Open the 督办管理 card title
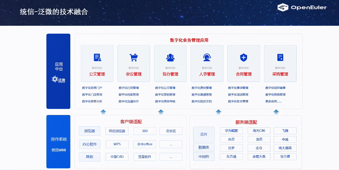The width and height of the screenshot is (339, 170). click(x=170, y=74)
